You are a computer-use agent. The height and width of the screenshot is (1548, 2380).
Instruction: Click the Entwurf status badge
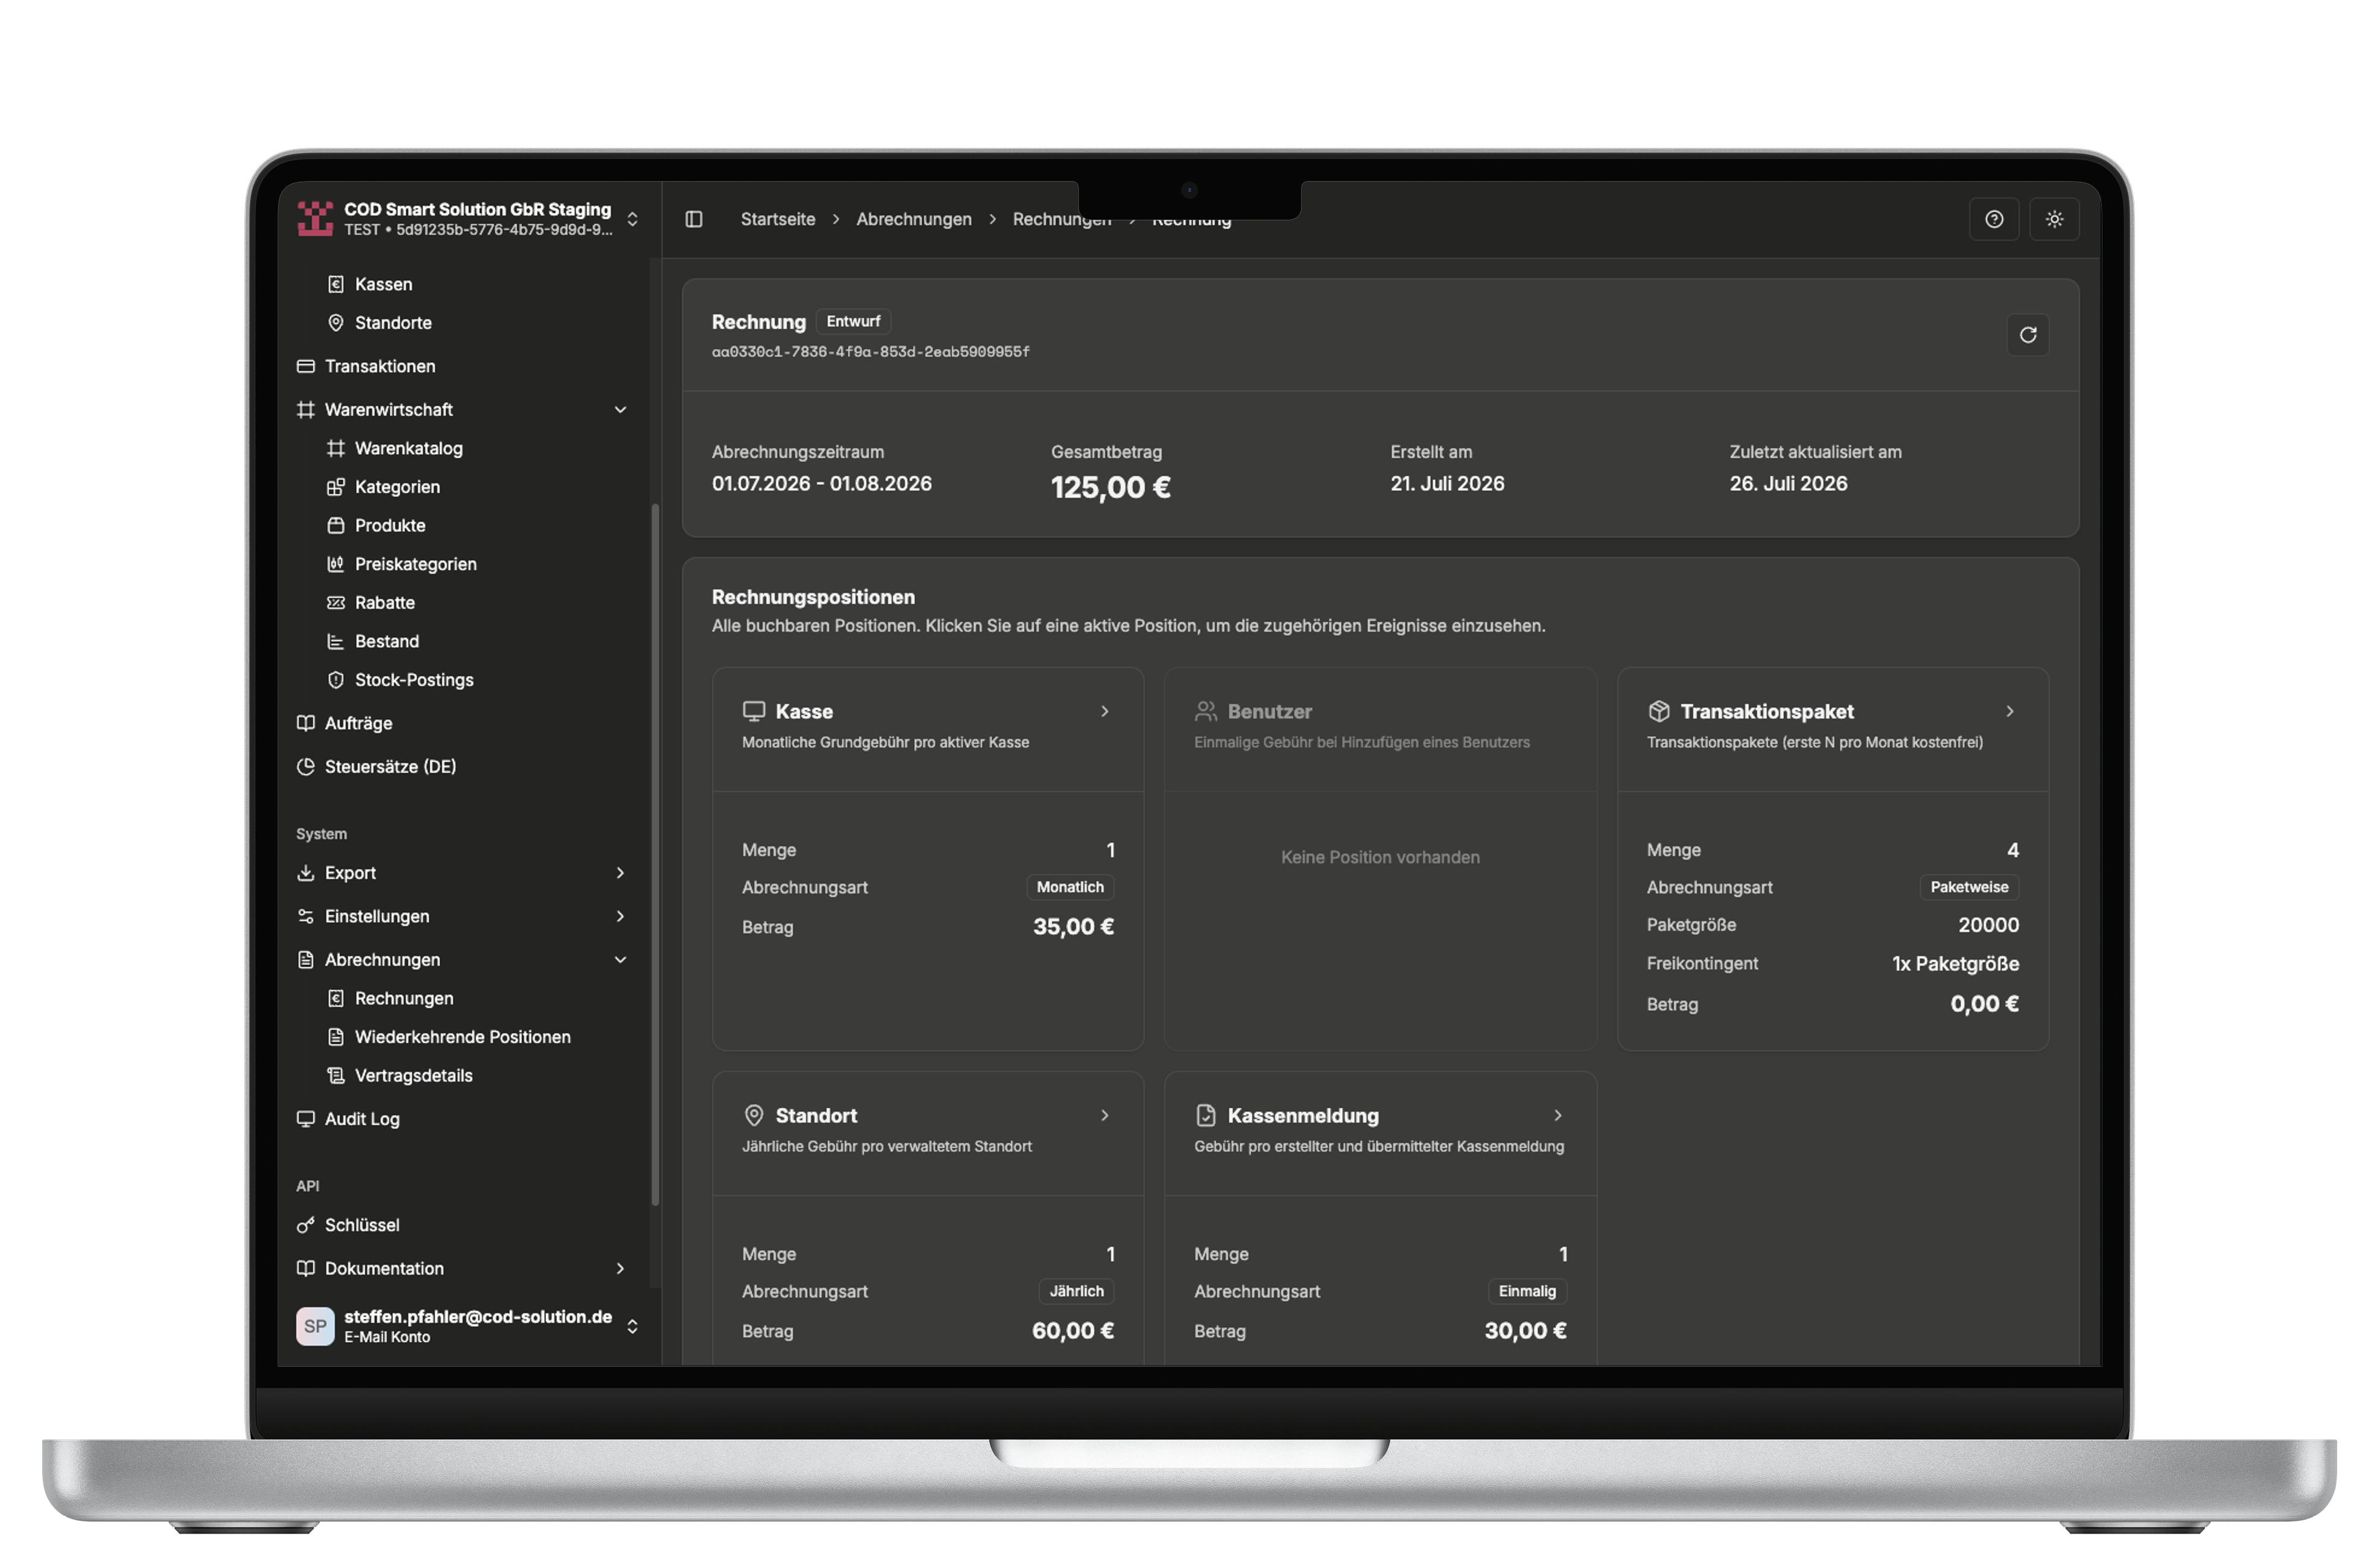(853, 321)
